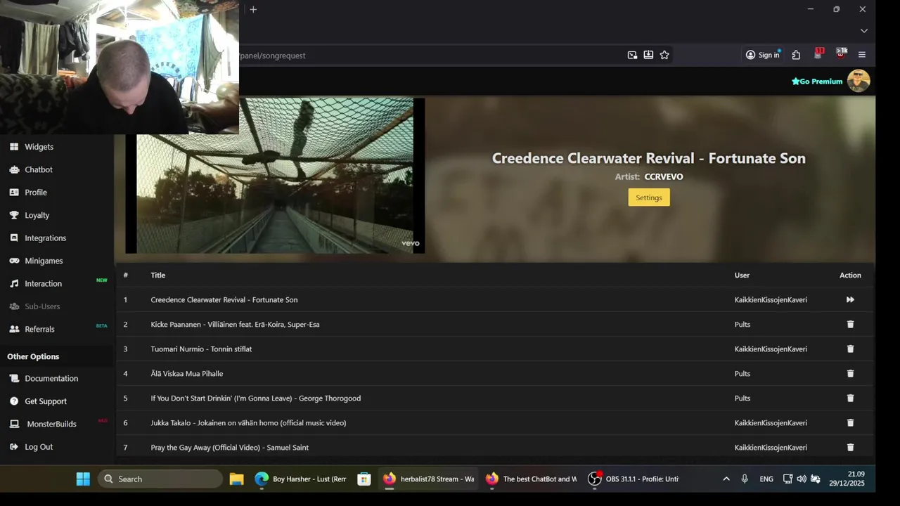The image size is (900, 506).
Task: Open the user avatar menu
Action: point(859,81)
